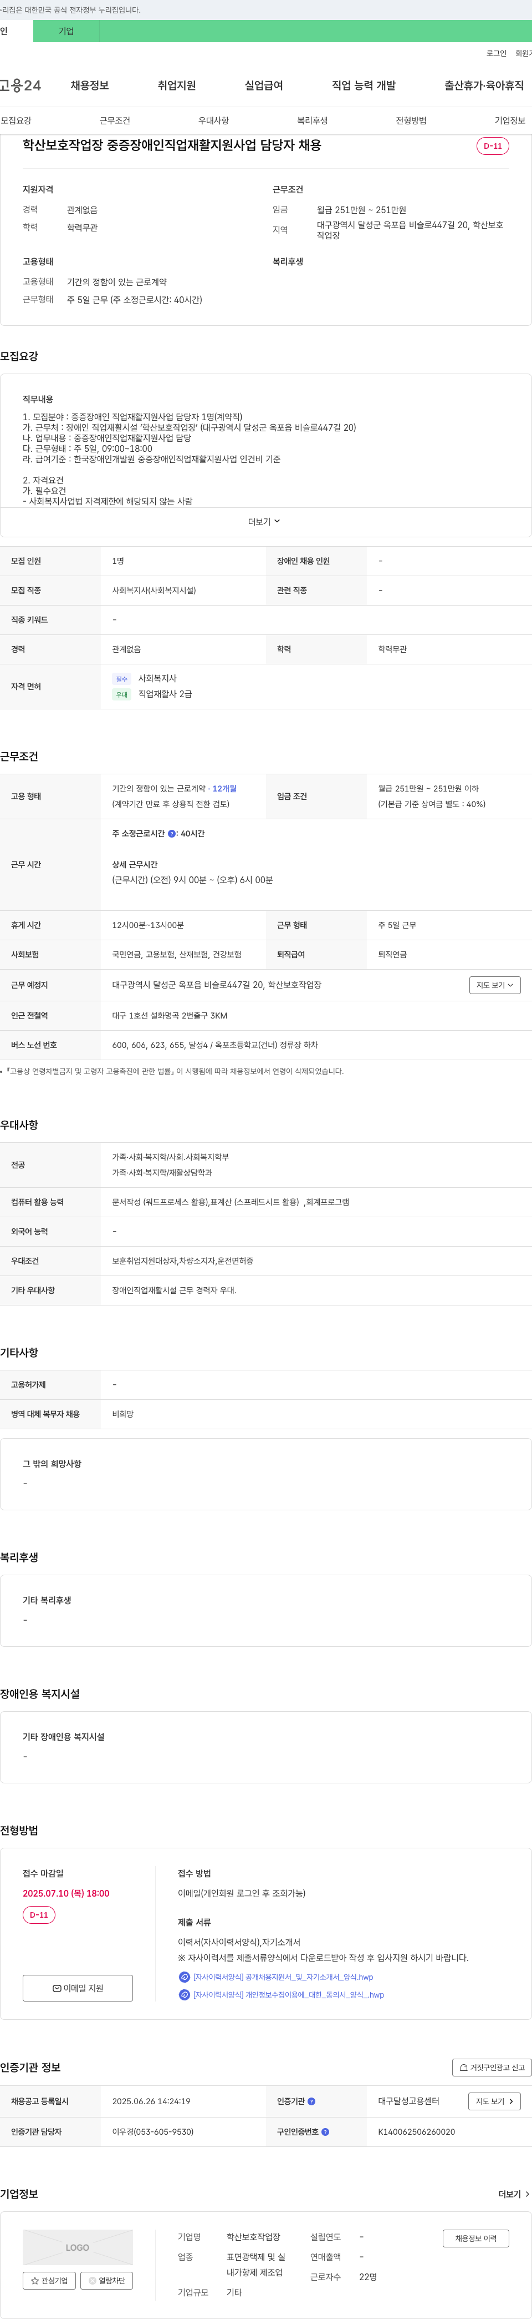Screen dimensions: 532x2319
Task: Click the job posting title heading
Action: (x=172, y=145)
